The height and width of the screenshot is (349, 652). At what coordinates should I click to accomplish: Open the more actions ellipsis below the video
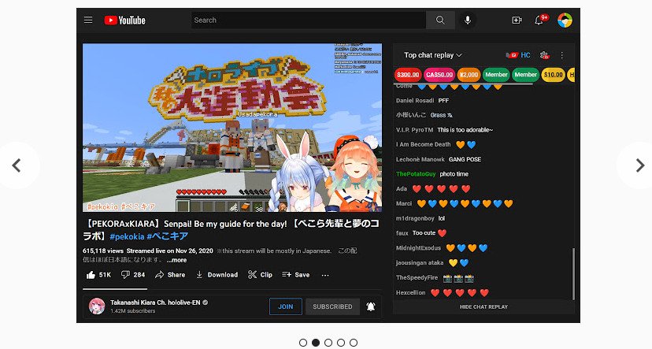coord(325,275)
